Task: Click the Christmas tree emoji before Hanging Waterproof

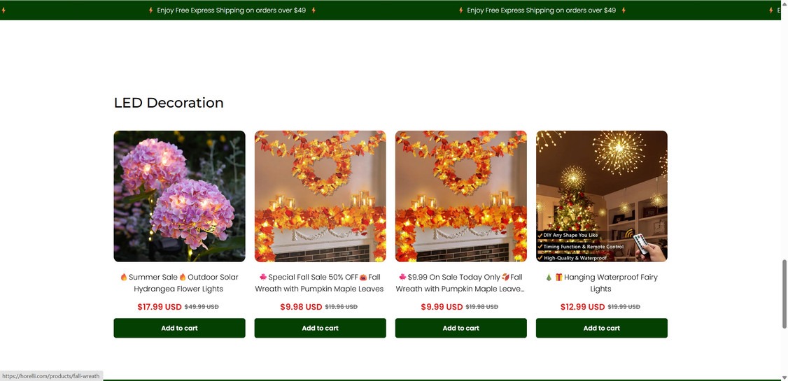Action: [x=549, y=277]
